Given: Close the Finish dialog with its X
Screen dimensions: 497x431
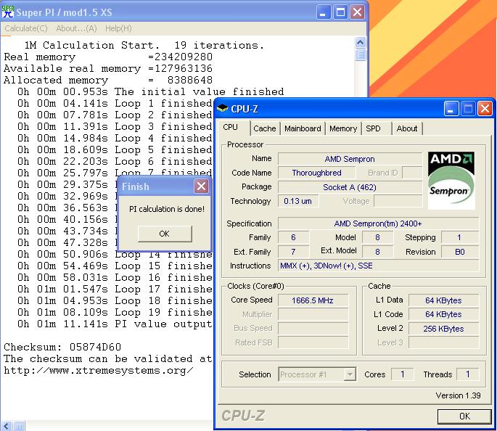Looking at the screenshot, I should (x=201, y=186).
